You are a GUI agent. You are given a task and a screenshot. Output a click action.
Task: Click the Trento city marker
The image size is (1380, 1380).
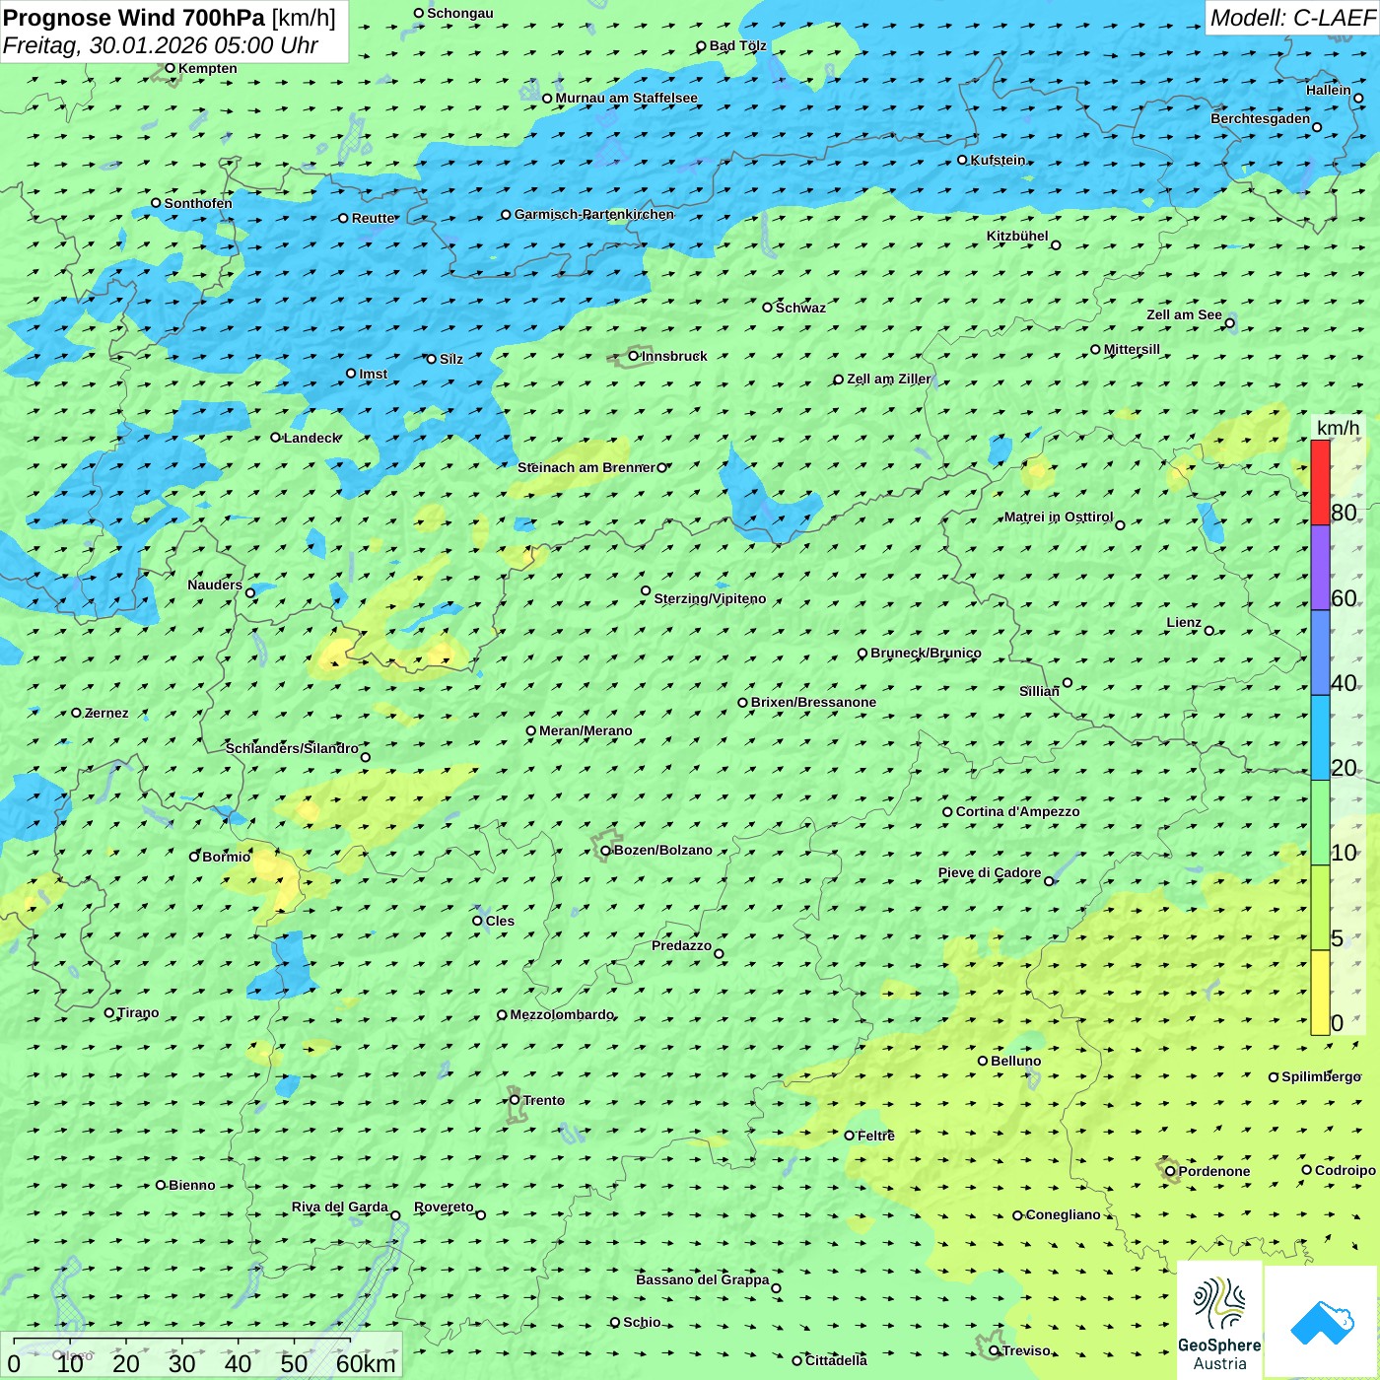(515, 1100)
